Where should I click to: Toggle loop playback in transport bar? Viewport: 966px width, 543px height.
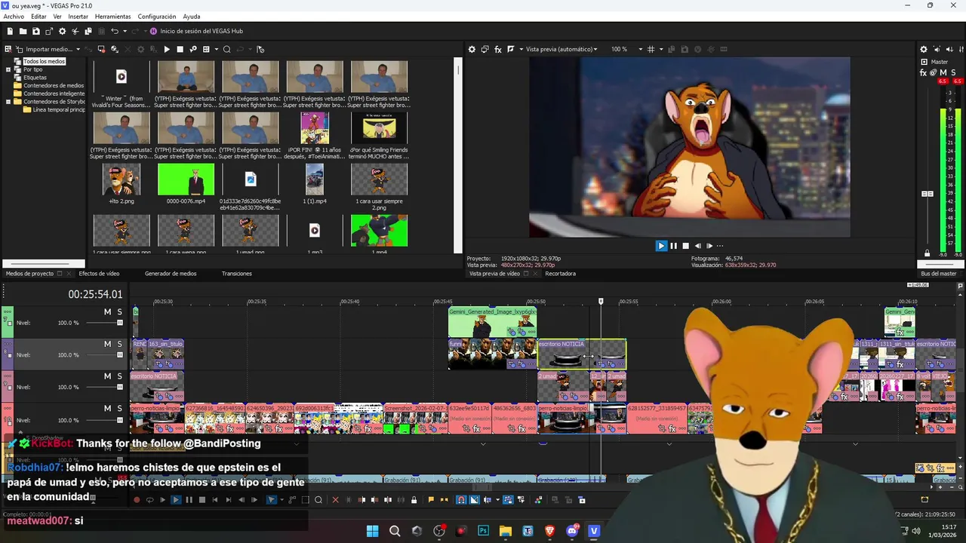pos(149,499)
